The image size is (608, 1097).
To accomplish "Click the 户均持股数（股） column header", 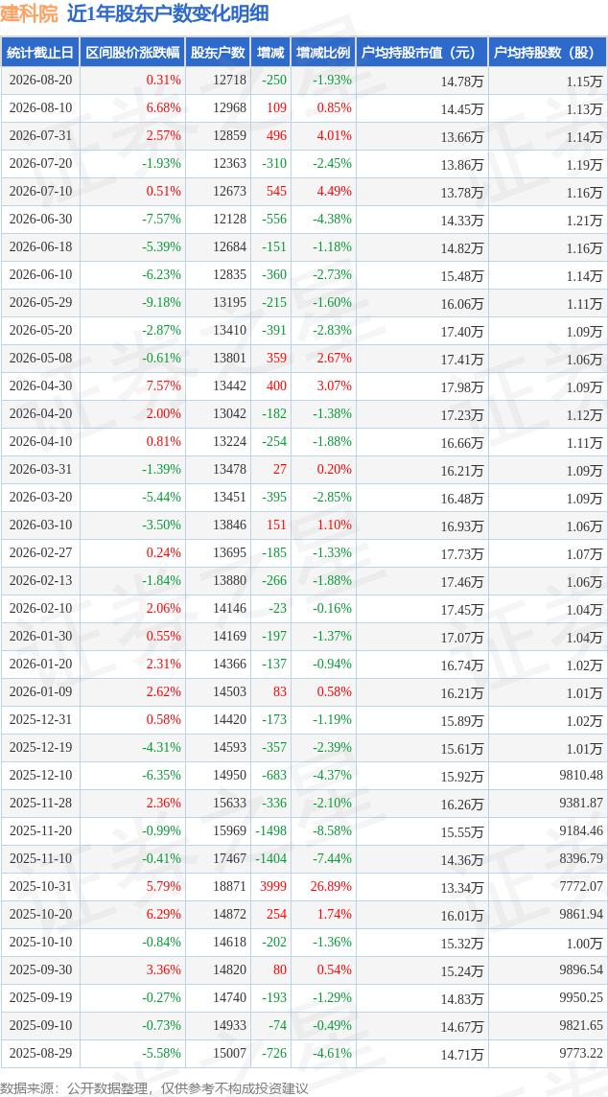I will [x=548, y=53].
